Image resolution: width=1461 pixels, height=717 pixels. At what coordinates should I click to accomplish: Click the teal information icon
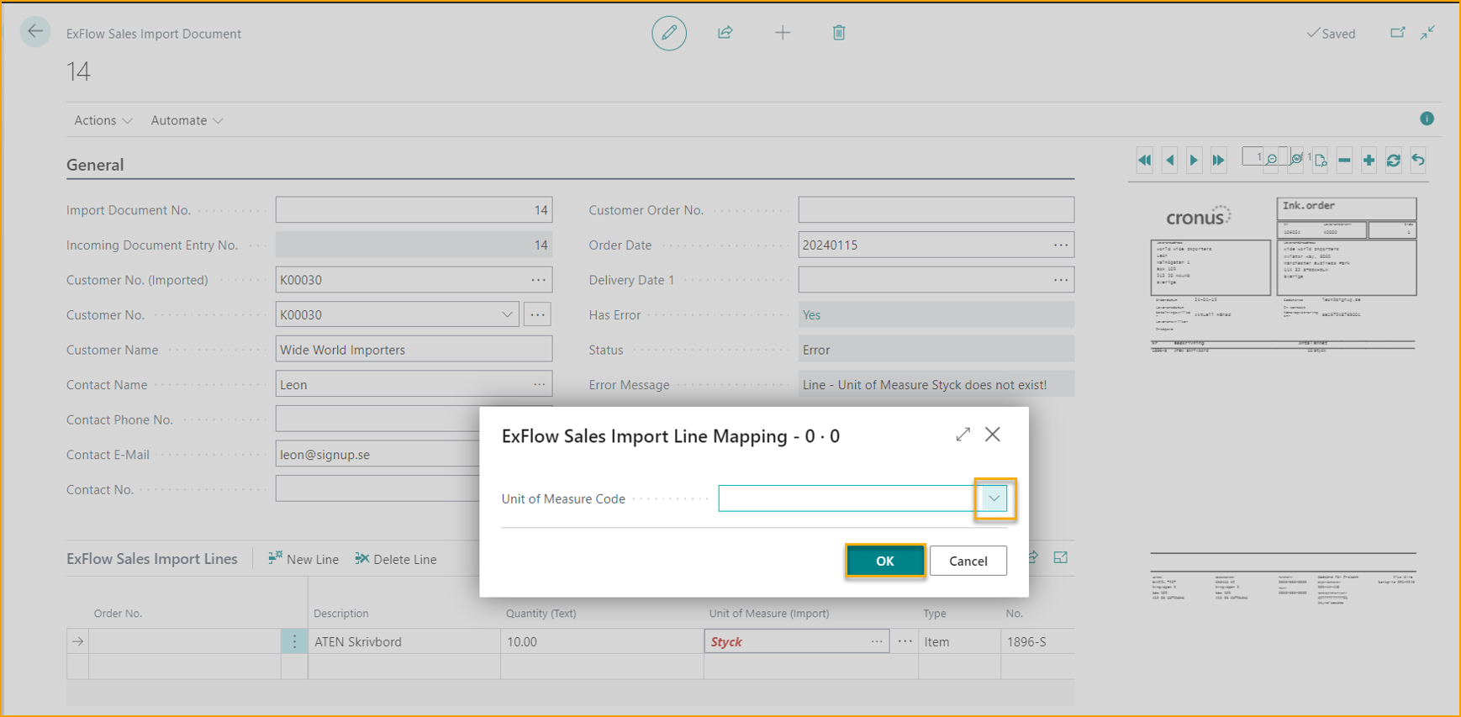coord(1427,119)
